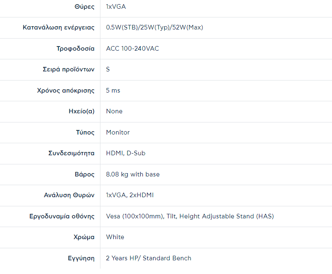The image size is (332, 274).
Task: Select the 5 ms response time value
Action: [113, 91]
